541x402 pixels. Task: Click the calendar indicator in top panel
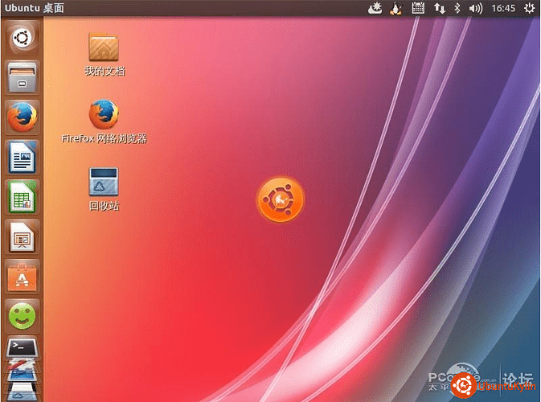point(418,9)
